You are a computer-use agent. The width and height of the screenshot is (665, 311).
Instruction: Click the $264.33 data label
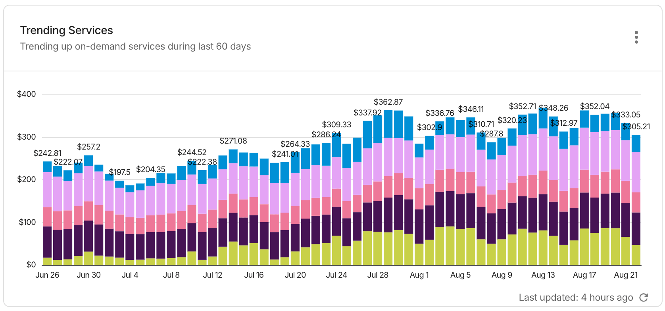(295, 144)
